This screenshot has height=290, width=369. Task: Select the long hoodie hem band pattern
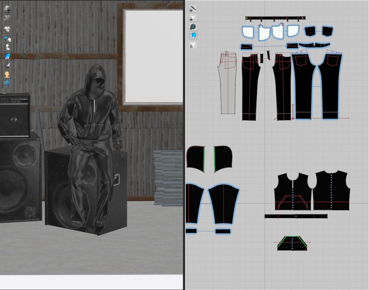point(296,216)
